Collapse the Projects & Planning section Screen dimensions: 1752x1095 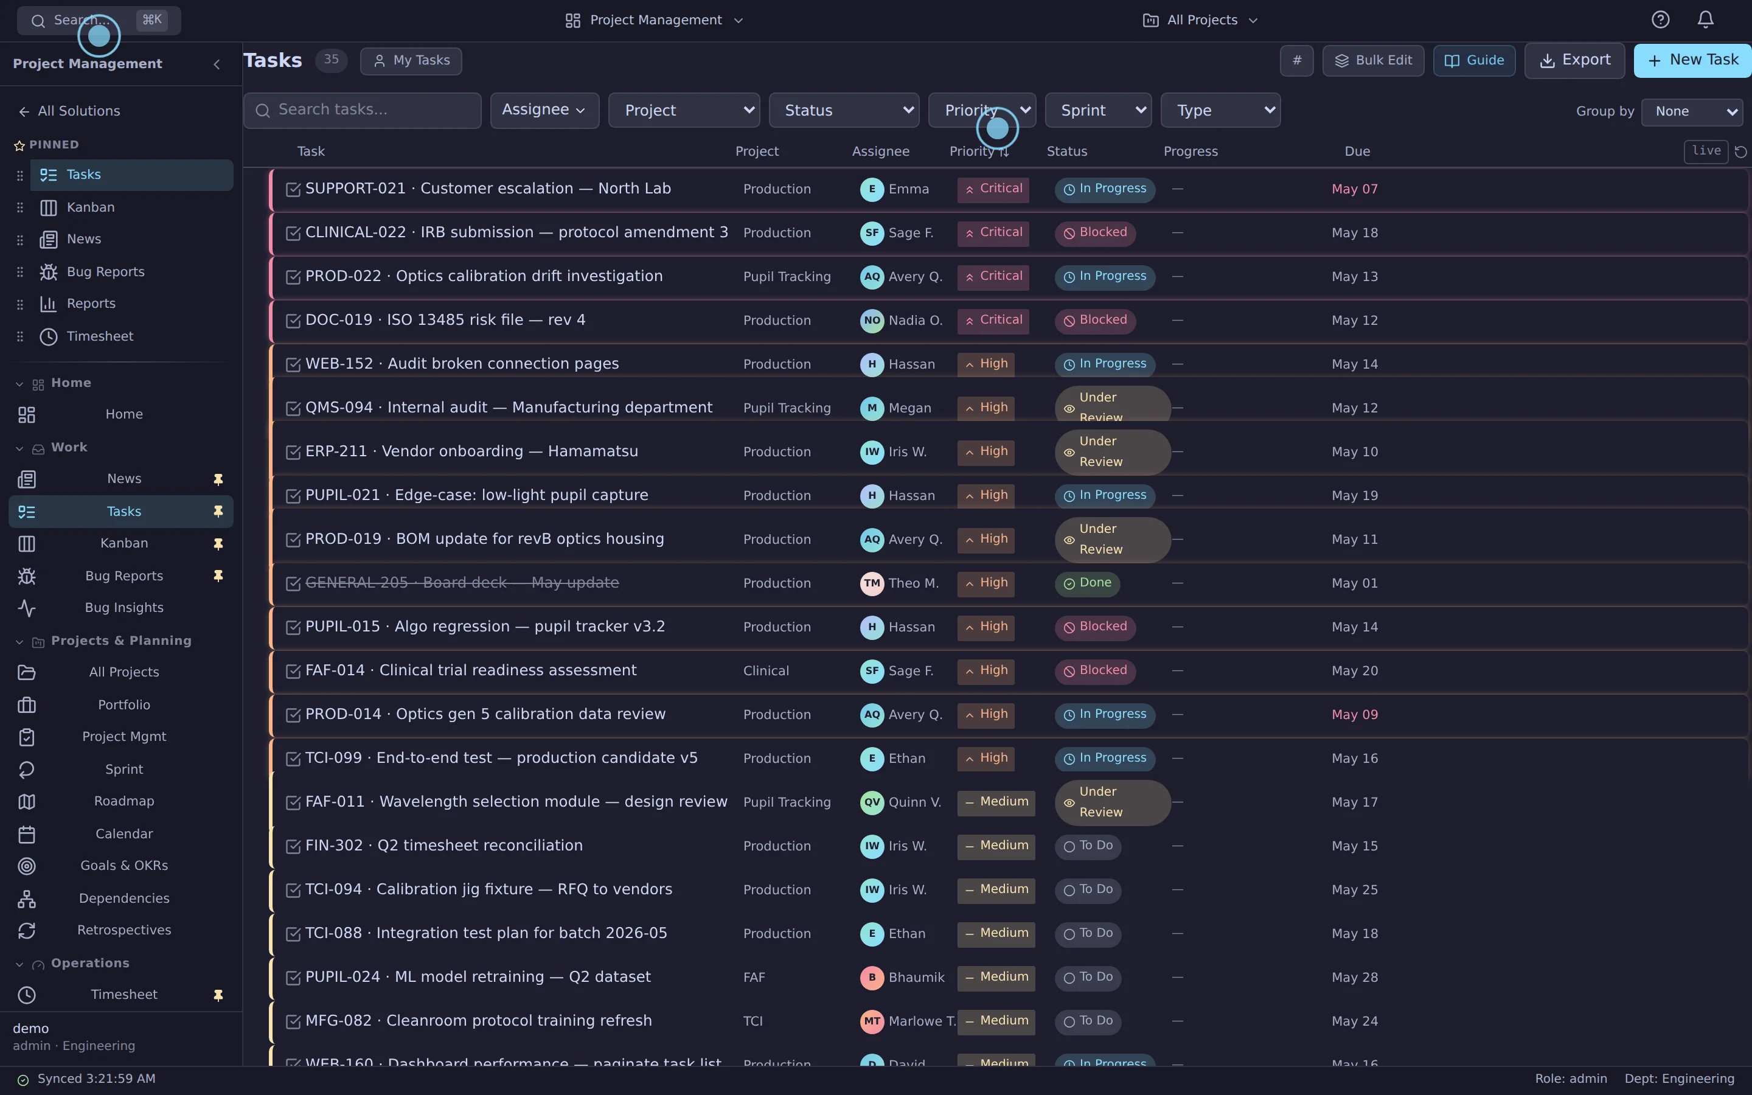[103, 641]
